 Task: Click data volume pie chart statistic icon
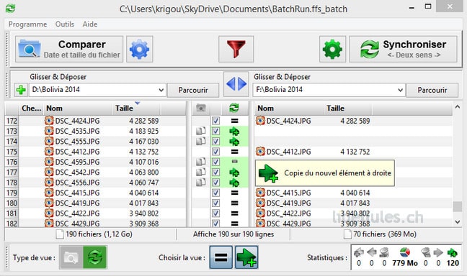(405, 252)
